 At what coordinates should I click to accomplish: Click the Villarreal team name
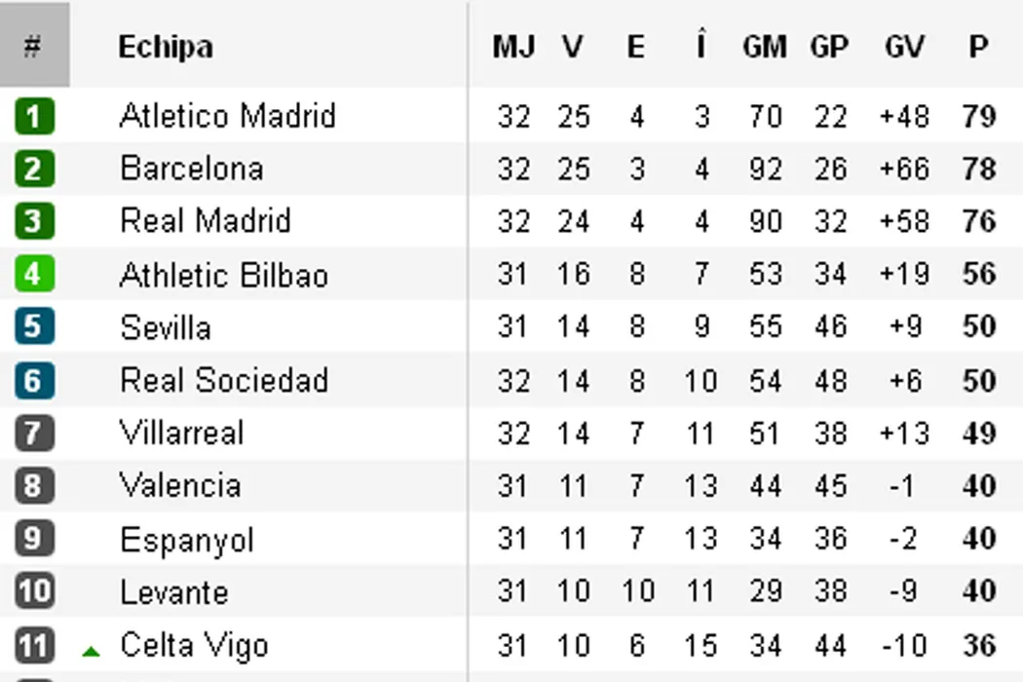pyautogui.click(x=181, y=433)
